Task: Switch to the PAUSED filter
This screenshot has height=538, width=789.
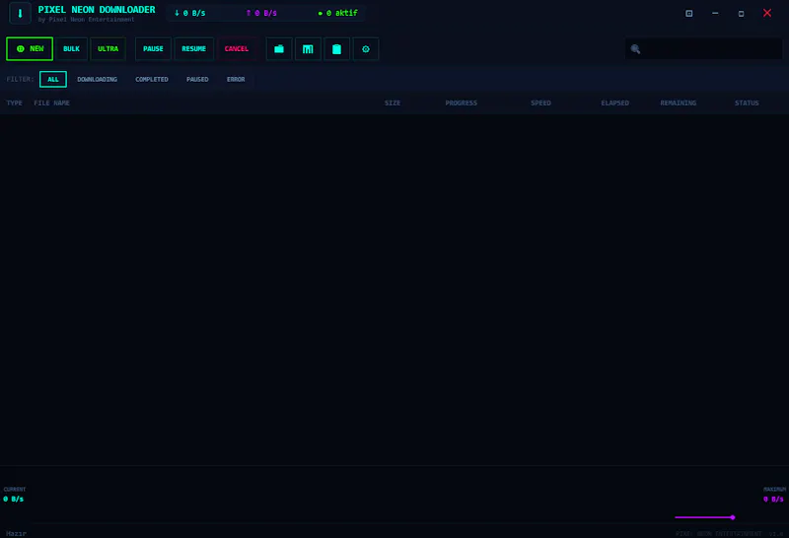Action: pyautogui.click(x=197, y=80)
